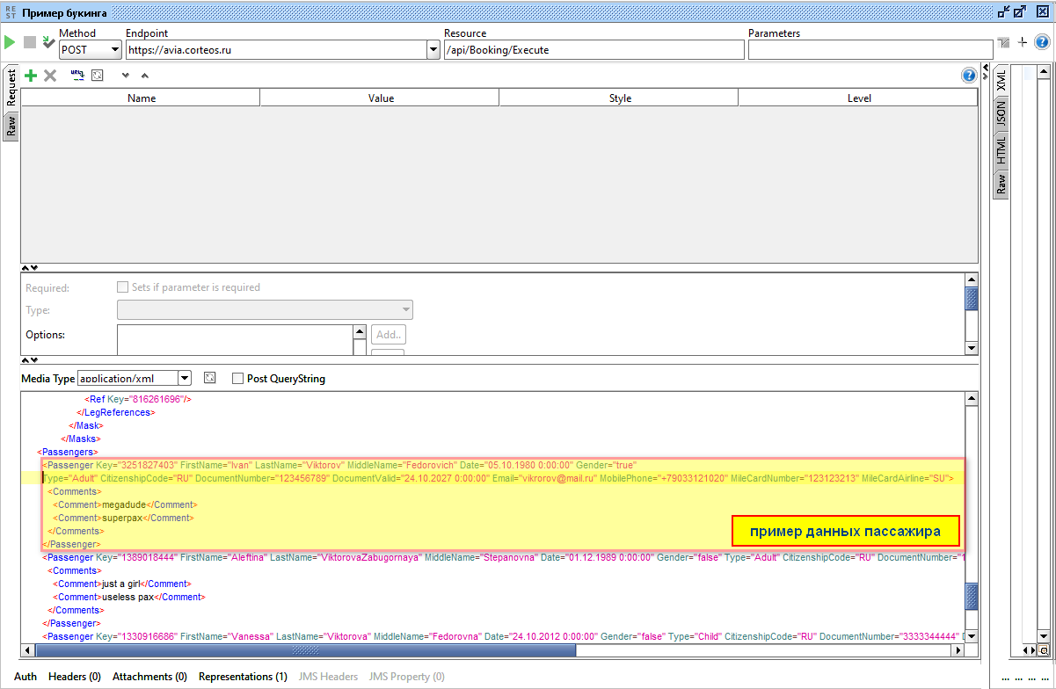Click the plus icon next to the Parameters field
This screenshot has width=1056, height=689.
[x=1023, y=42]
